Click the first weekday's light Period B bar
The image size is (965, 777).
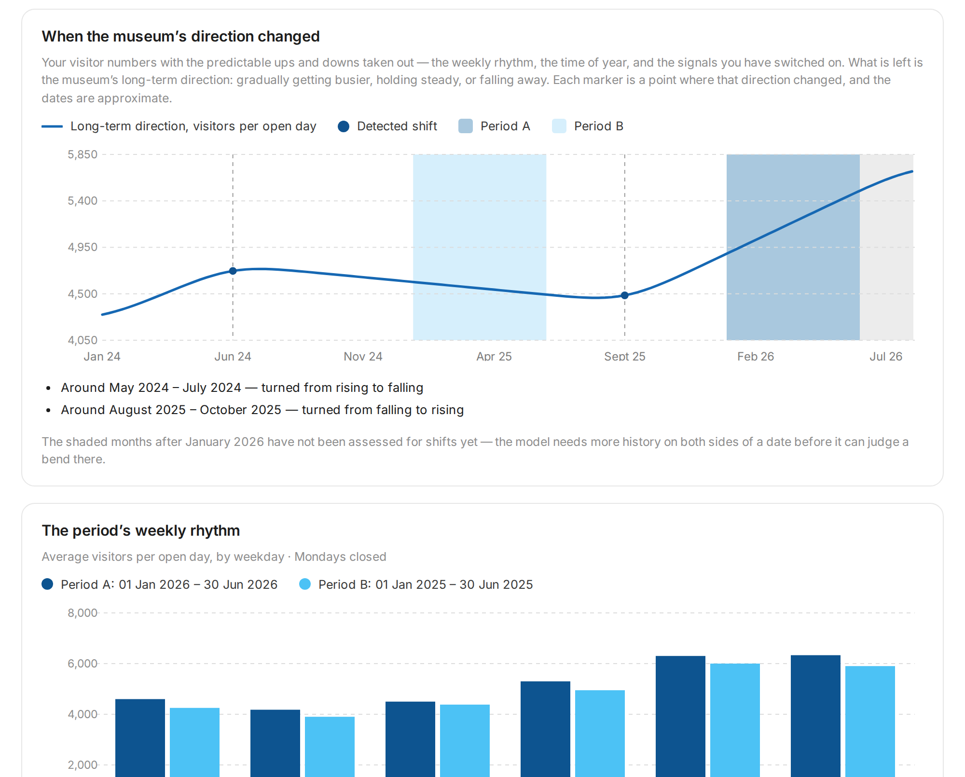pos(194,742)
